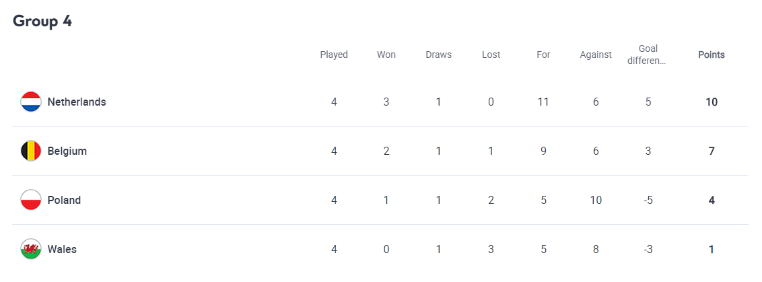Click Belgium's goals for value 9

pos(543,151)
